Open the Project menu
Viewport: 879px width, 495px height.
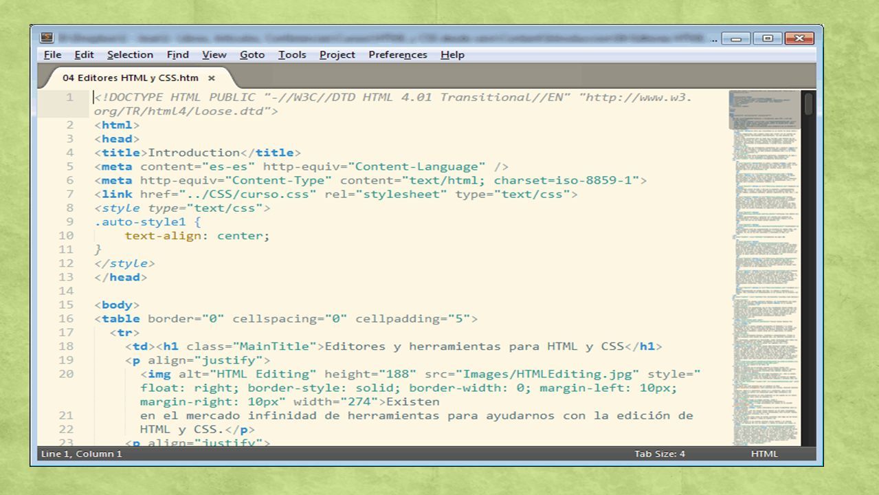point(337,55)
